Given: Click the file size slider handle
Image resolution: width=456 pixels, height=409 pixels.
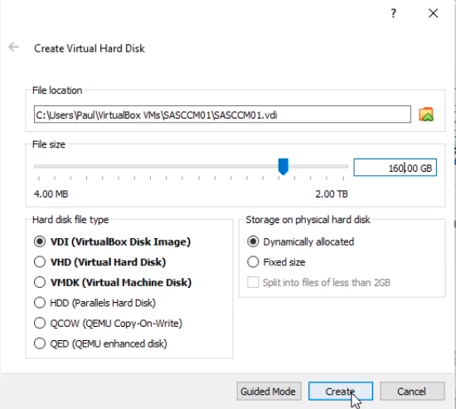Looking at the screenshot, I should (283, 167).
